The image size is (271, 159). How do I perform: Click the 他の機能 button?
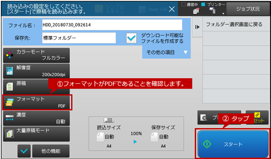[x=51, y=151]
